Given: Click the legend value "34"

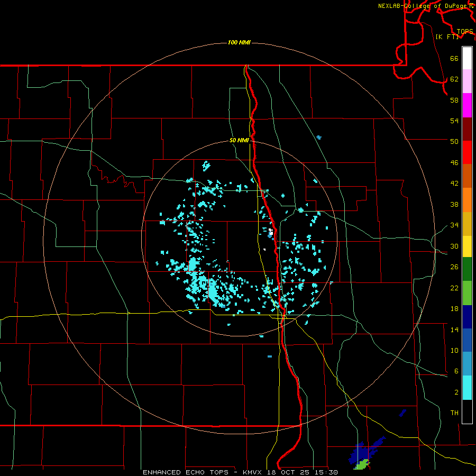Looking at the screenshot, I should 454,225.
